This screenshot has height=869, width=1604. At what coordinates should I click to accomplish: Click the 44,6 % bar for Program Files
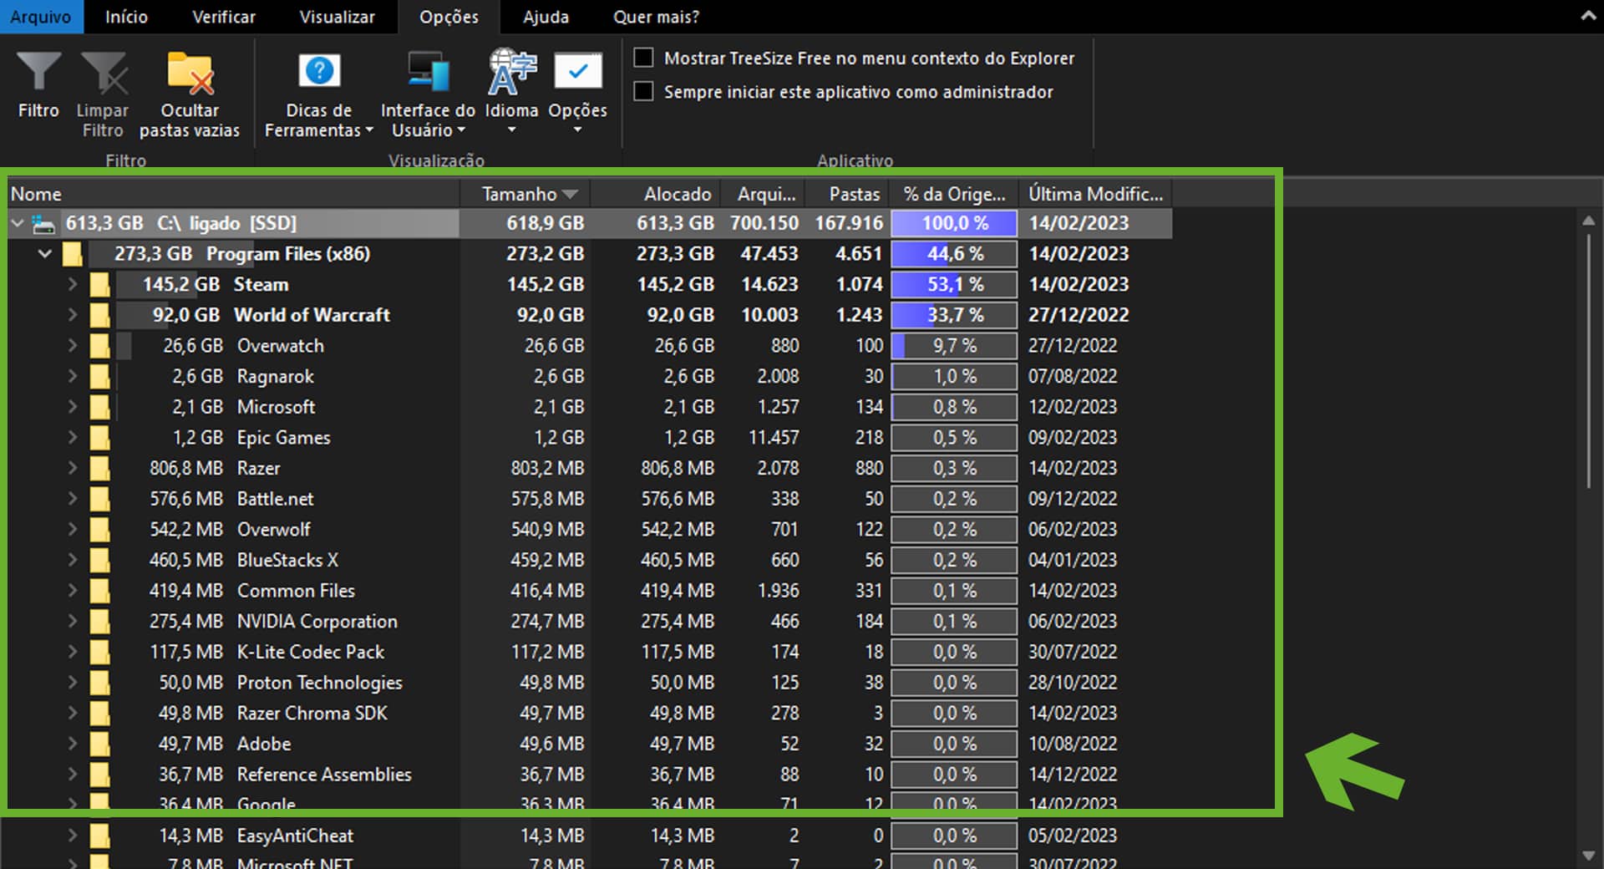pyautogui.click(x=954, y=254)
